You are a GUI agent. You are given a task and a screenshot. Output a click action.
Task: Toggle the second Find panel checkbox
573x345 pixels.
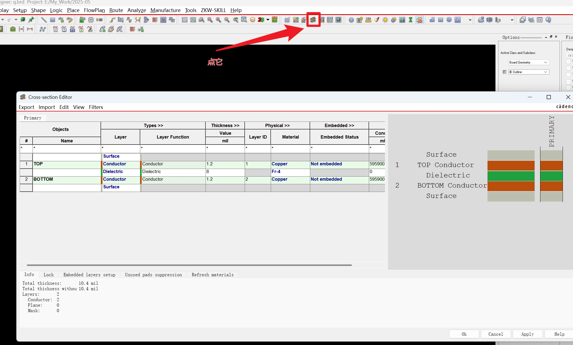coord(568,68)
